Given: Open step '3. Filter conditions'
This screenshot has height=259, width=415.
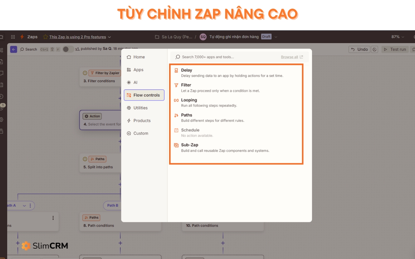Looking at the screenshot, I should (100, 77).
